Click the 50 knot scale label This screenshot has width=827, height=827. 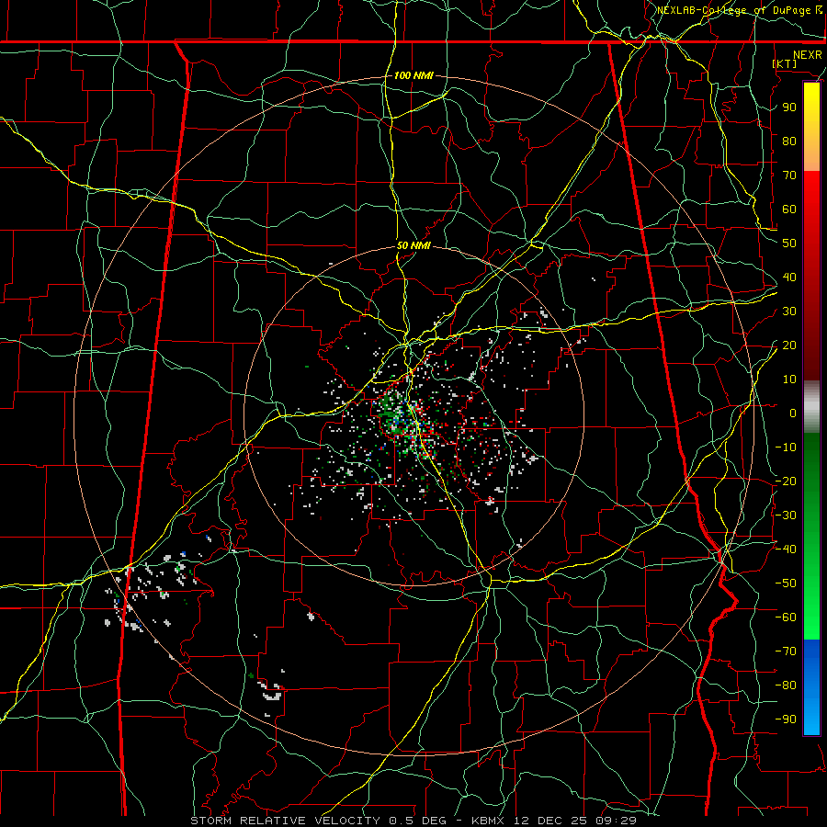[789, 244]
